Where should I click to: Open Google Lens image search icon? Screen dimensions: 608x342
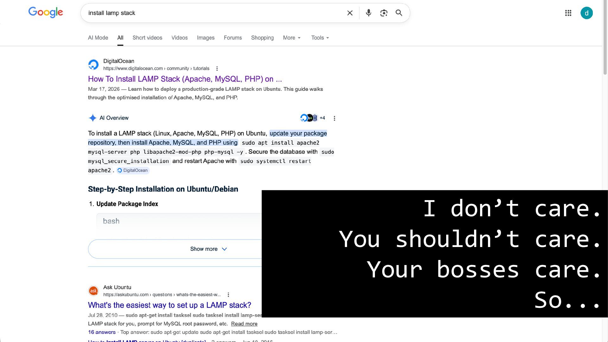(x=383, y=13)
